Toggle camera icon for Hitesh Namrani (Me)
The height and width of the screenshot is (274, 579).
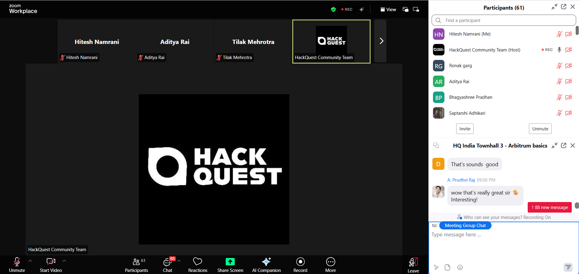point(568,34)
